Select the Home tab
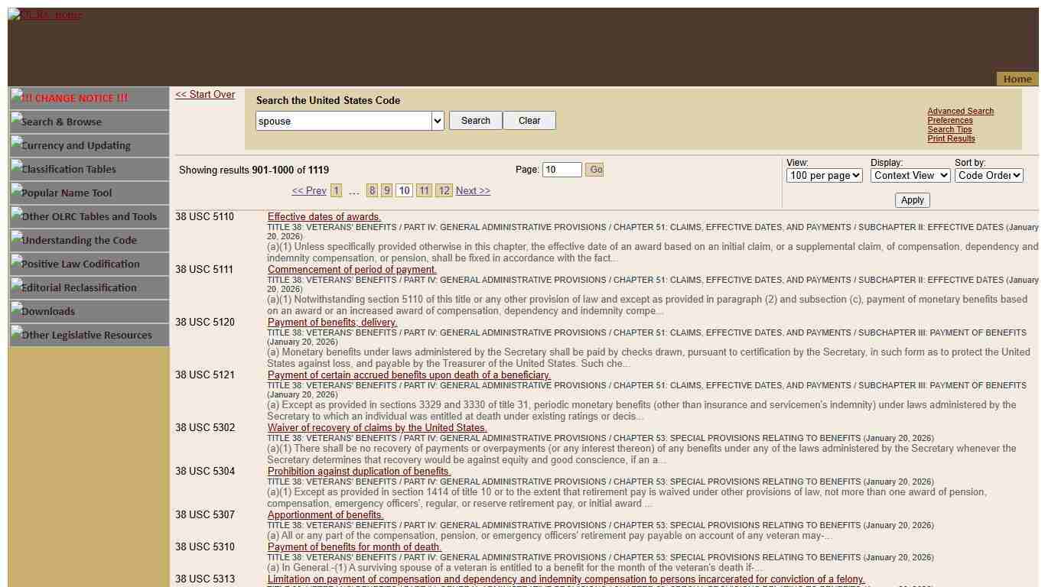This screenshot has width=1045, height=587. (1017, 79)
